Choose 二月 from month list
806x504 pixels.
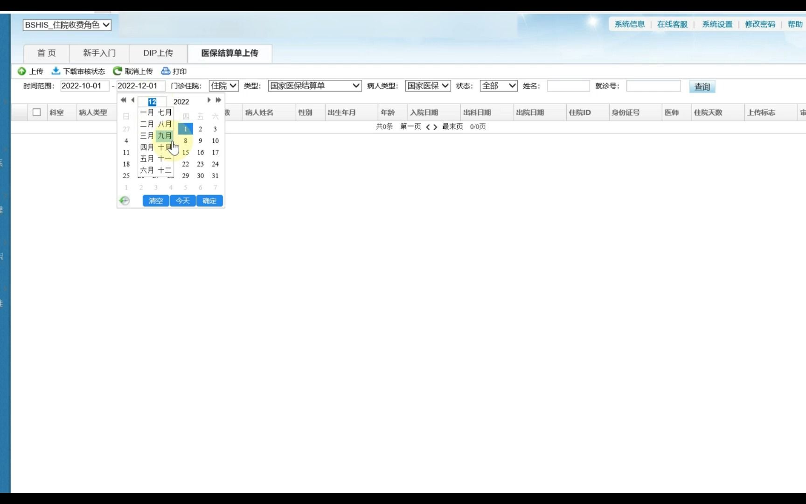click(147, 124)
